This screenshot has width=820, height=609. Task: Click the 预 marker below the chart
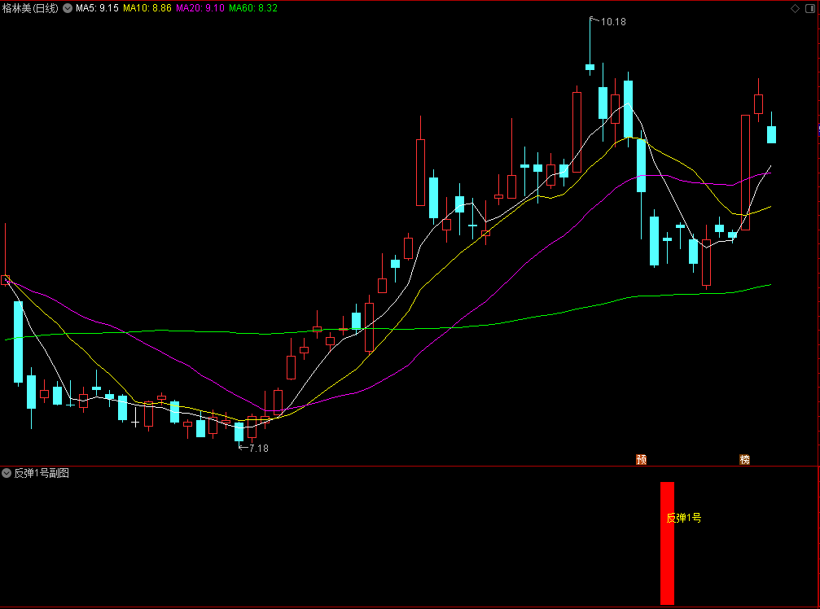point(641,459)
